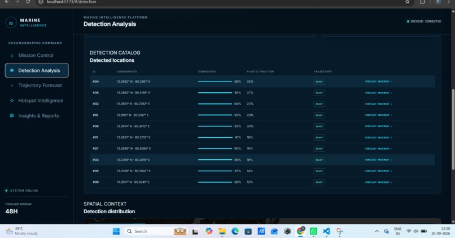Screen dimensions: 455x238
Task: Open Snipping Tool from the taskbar
Action: (339, 231)
